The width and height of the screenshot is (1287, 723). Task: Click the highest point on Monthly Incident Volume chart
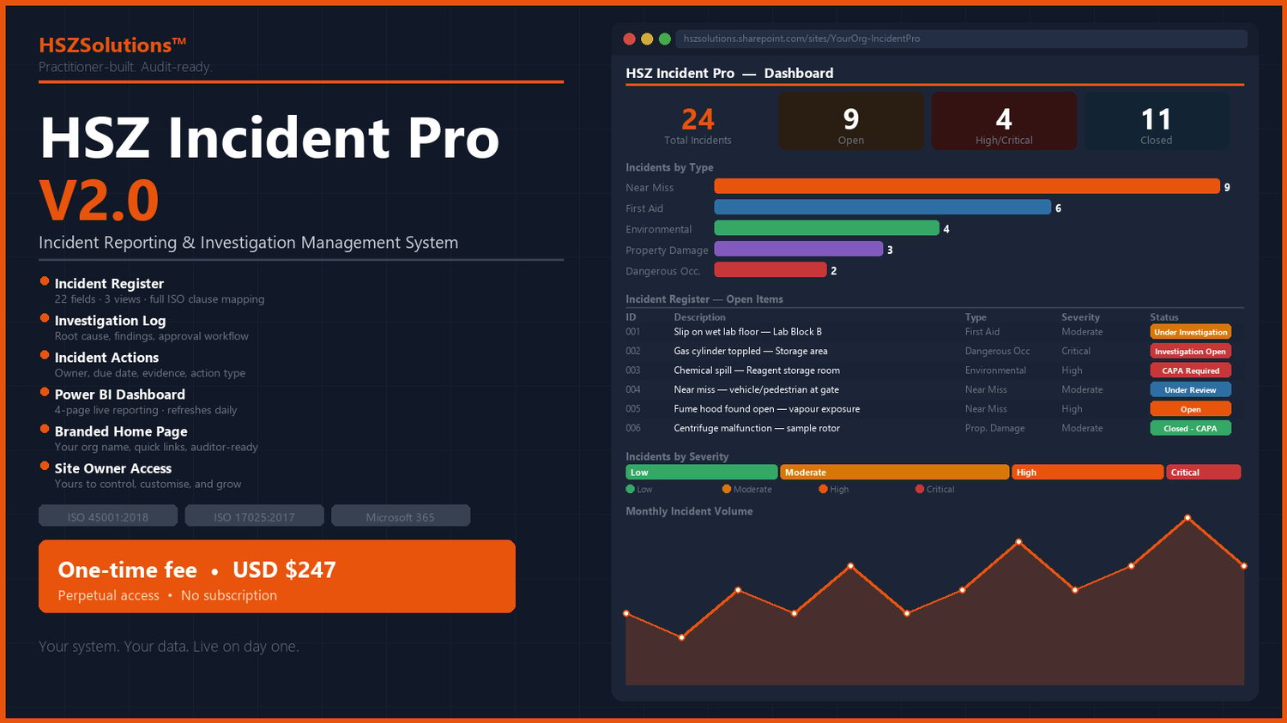click(x=1187, y=518)
